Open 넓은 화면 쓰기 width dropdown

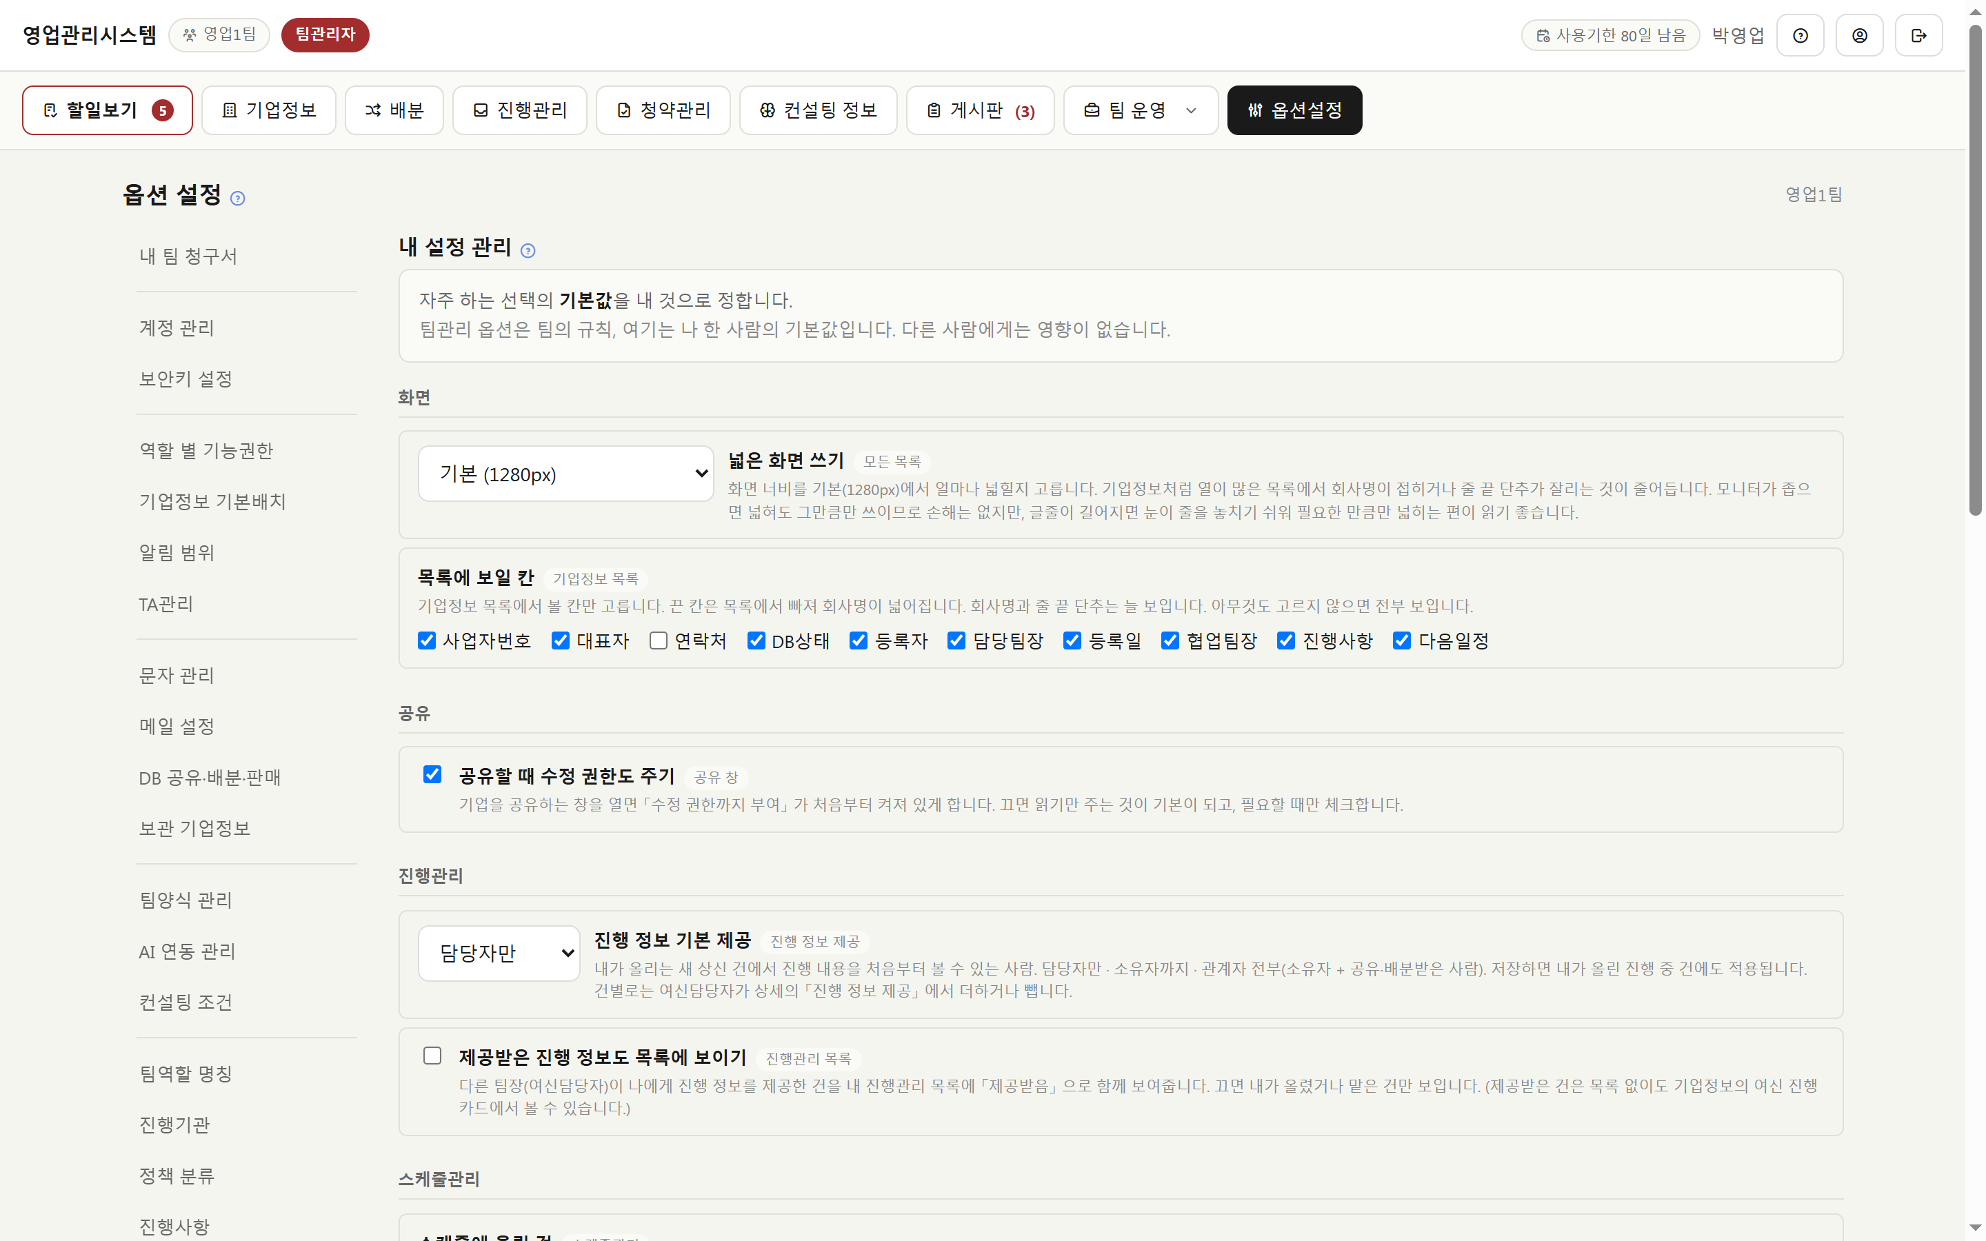coord(566,474)
